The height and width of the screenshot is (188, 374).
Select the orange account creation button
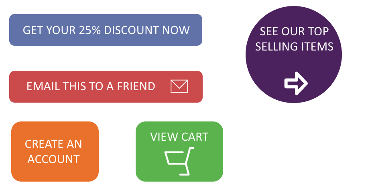tap(55, 152)
